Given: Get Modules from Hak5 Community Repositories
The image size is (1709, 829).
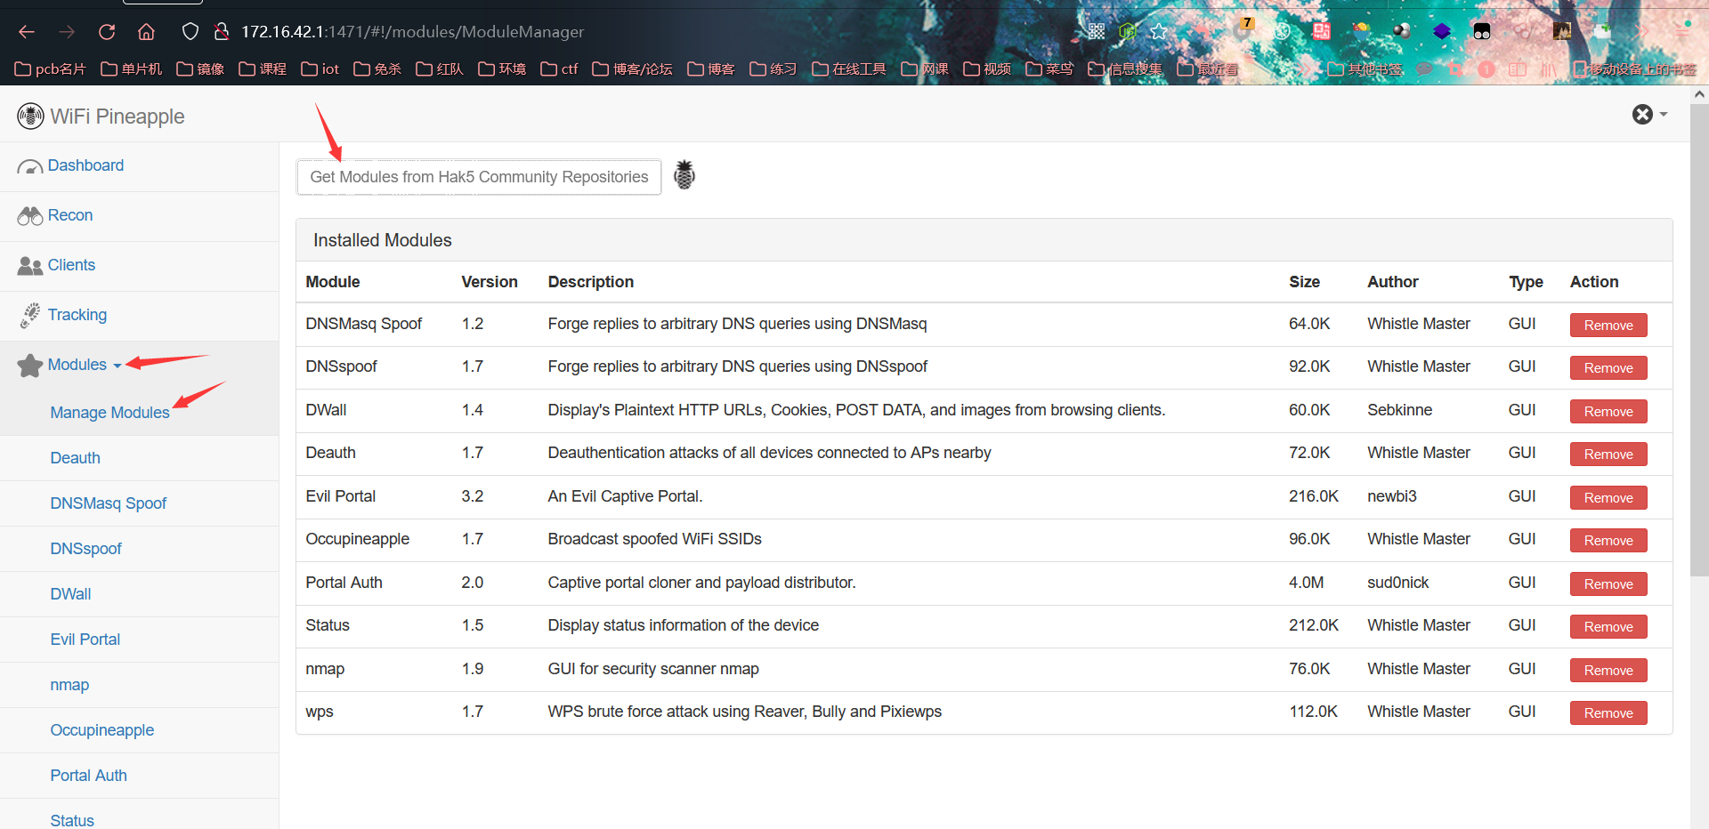Looking at the screenshot, I should [478, 177].
